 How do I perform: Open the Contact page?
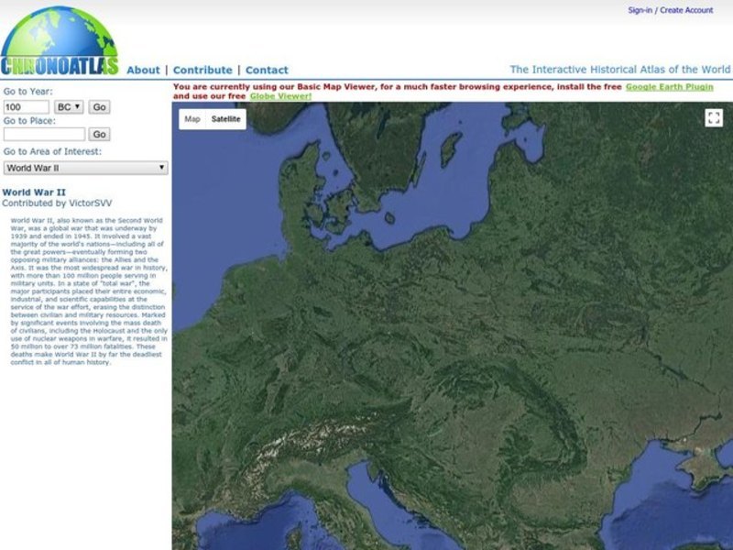pyautogui.click(x=268, y=70)
